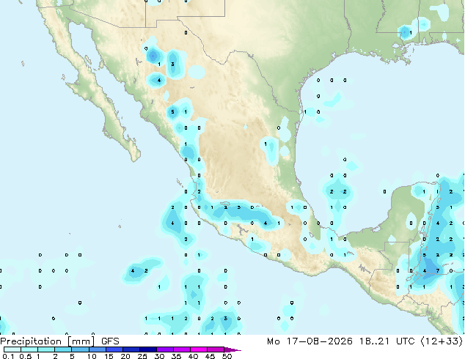Viewport: 465px width, 359px height.
Task: Choose the 20 to 25 mm legend swatch
Action: [x=131, y=349]
